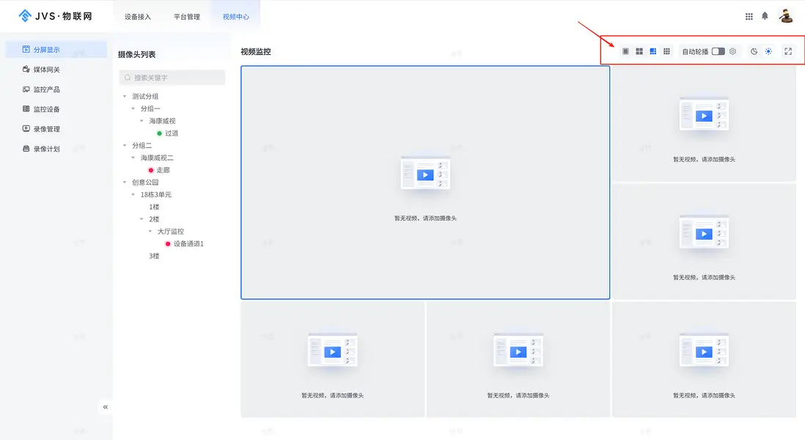Collapse the 创意公园 tree node
805x440 pixels.
click(x=125, y=183)
